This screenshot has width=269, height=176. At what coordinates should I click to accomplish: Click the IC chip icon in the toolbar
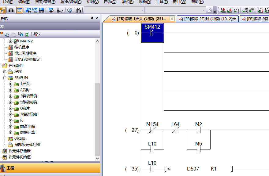pyautogui.click(x=11, y=10)
